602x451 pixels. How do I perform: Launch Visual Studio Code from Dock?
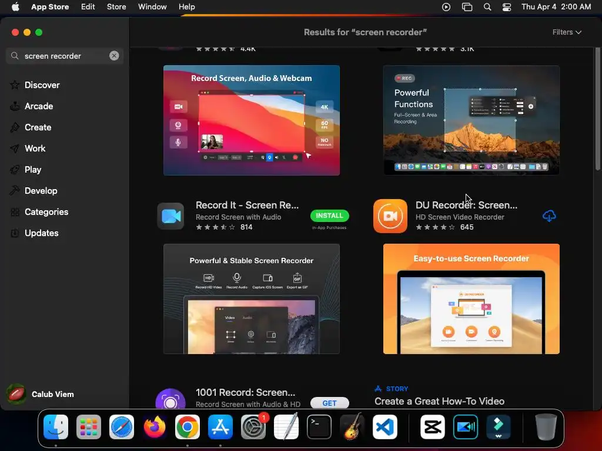385,427
